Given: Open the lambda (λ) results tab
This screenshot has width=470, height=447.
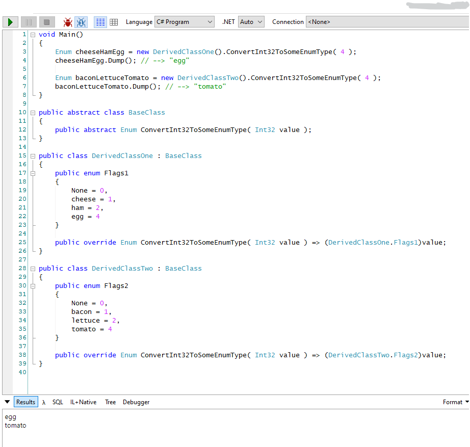Looking at the screenshot, I should click(44, 402).
